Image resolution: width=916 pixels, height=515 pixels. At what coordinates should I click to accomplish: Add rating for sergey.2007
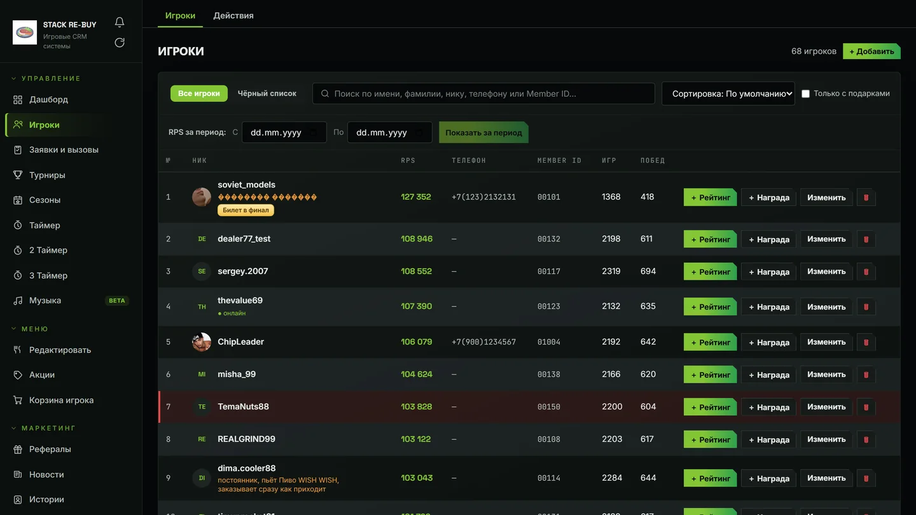[x=711, y=271]
